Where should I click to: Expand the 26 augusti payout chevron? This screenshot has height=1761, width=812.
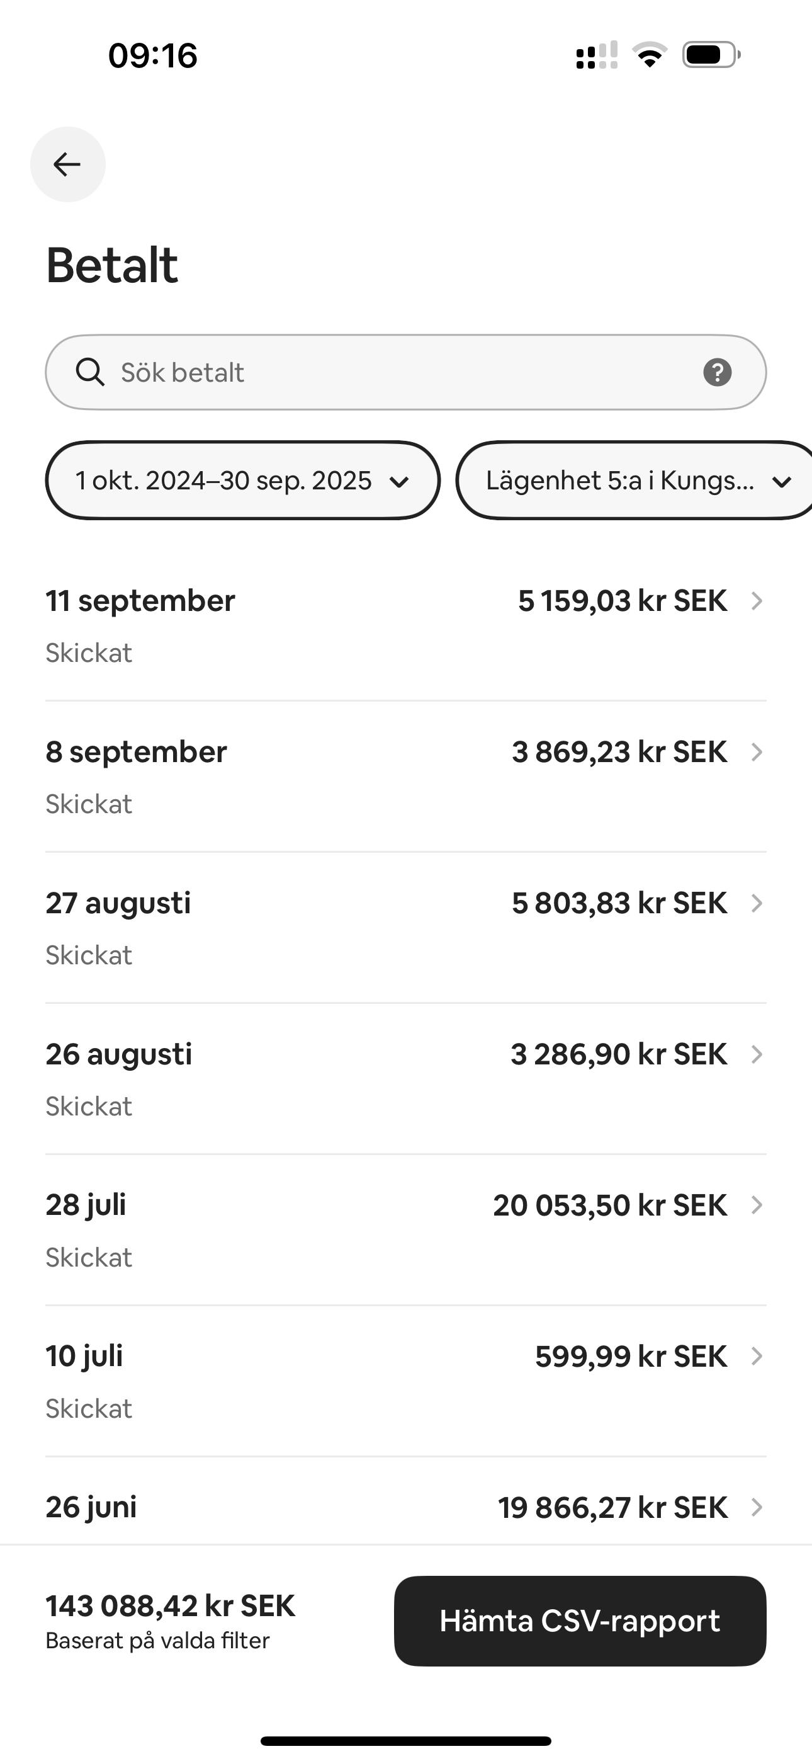pyautogui.click(x=756, y=1055)
